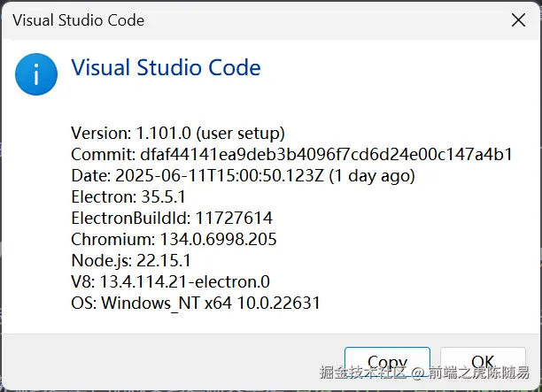Close the About dialog with X
542x392 pixels.
(x=516, y=19)
